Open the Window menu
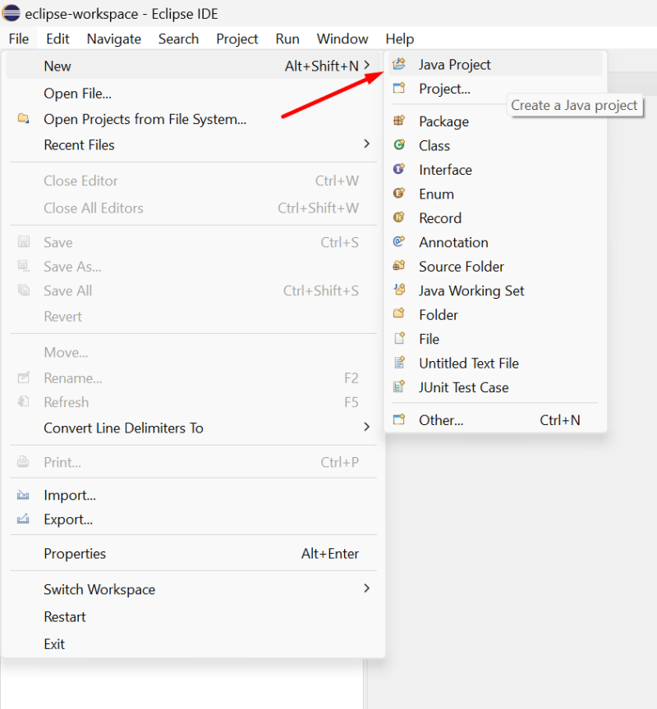The width and height of the screenshot is (657, 709). pos(342,39)
